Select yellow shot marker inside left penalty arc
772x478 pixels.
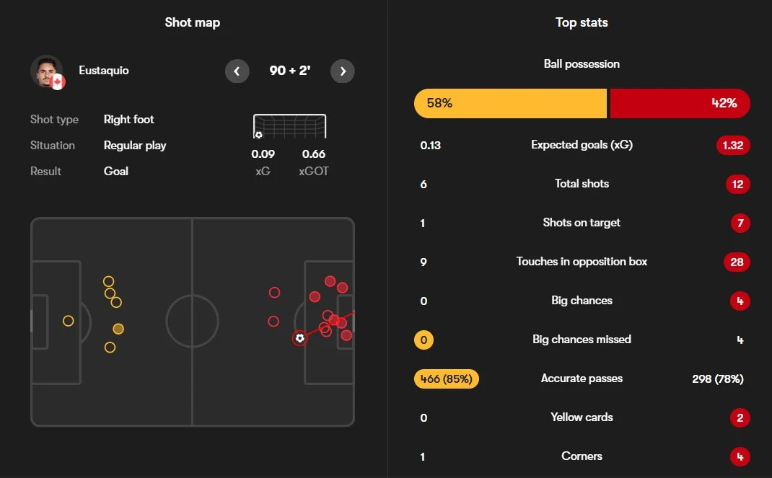tap(68, 321)
